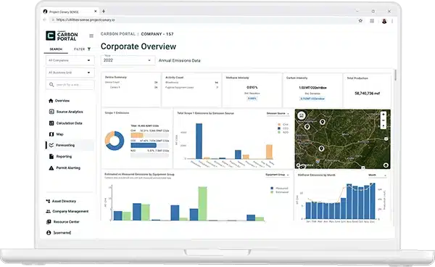Open Resource Center link
This screenshot has width=435, height=267.
[x=66, y=222]
